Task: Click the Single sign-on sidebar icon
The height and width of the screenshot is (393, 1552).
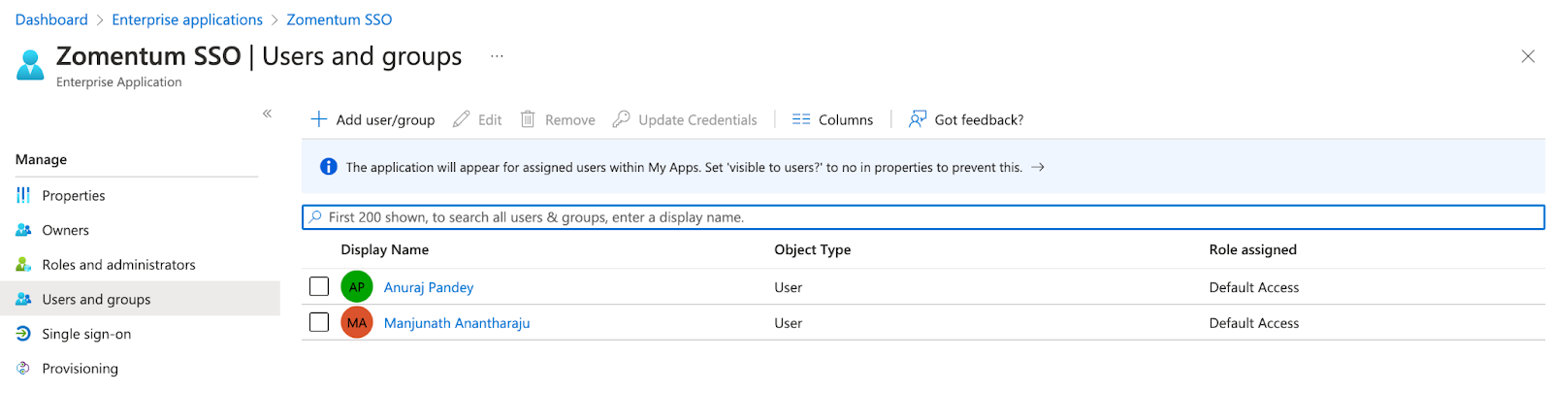Action: point(23,334)
